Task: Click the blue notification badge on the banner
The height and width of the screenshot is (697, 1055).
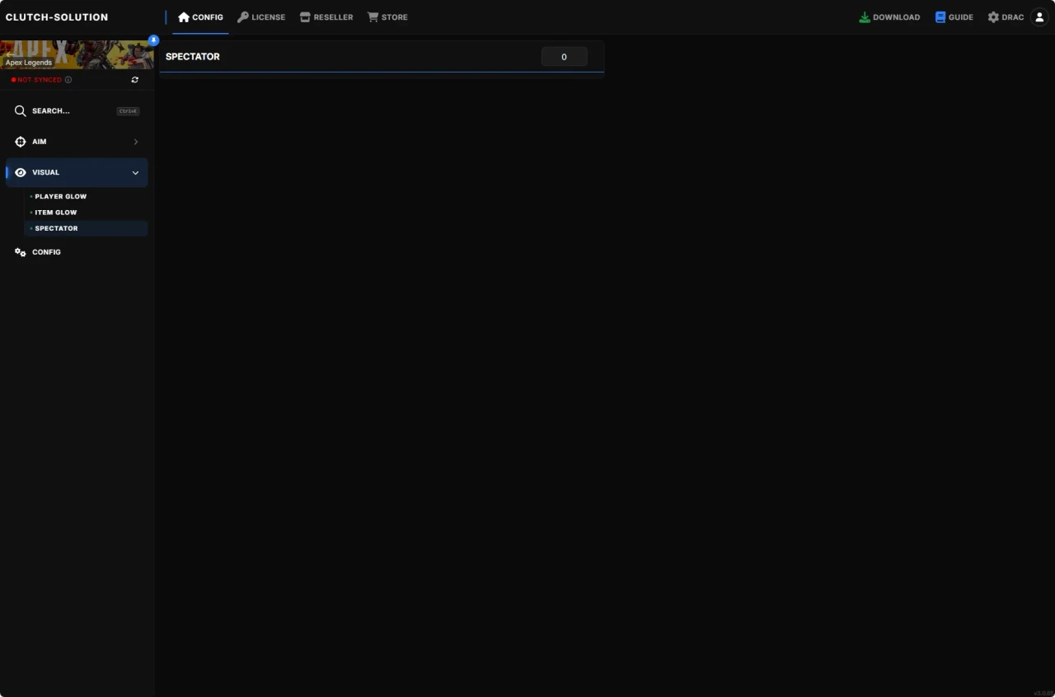Action: tap(153, 40)
